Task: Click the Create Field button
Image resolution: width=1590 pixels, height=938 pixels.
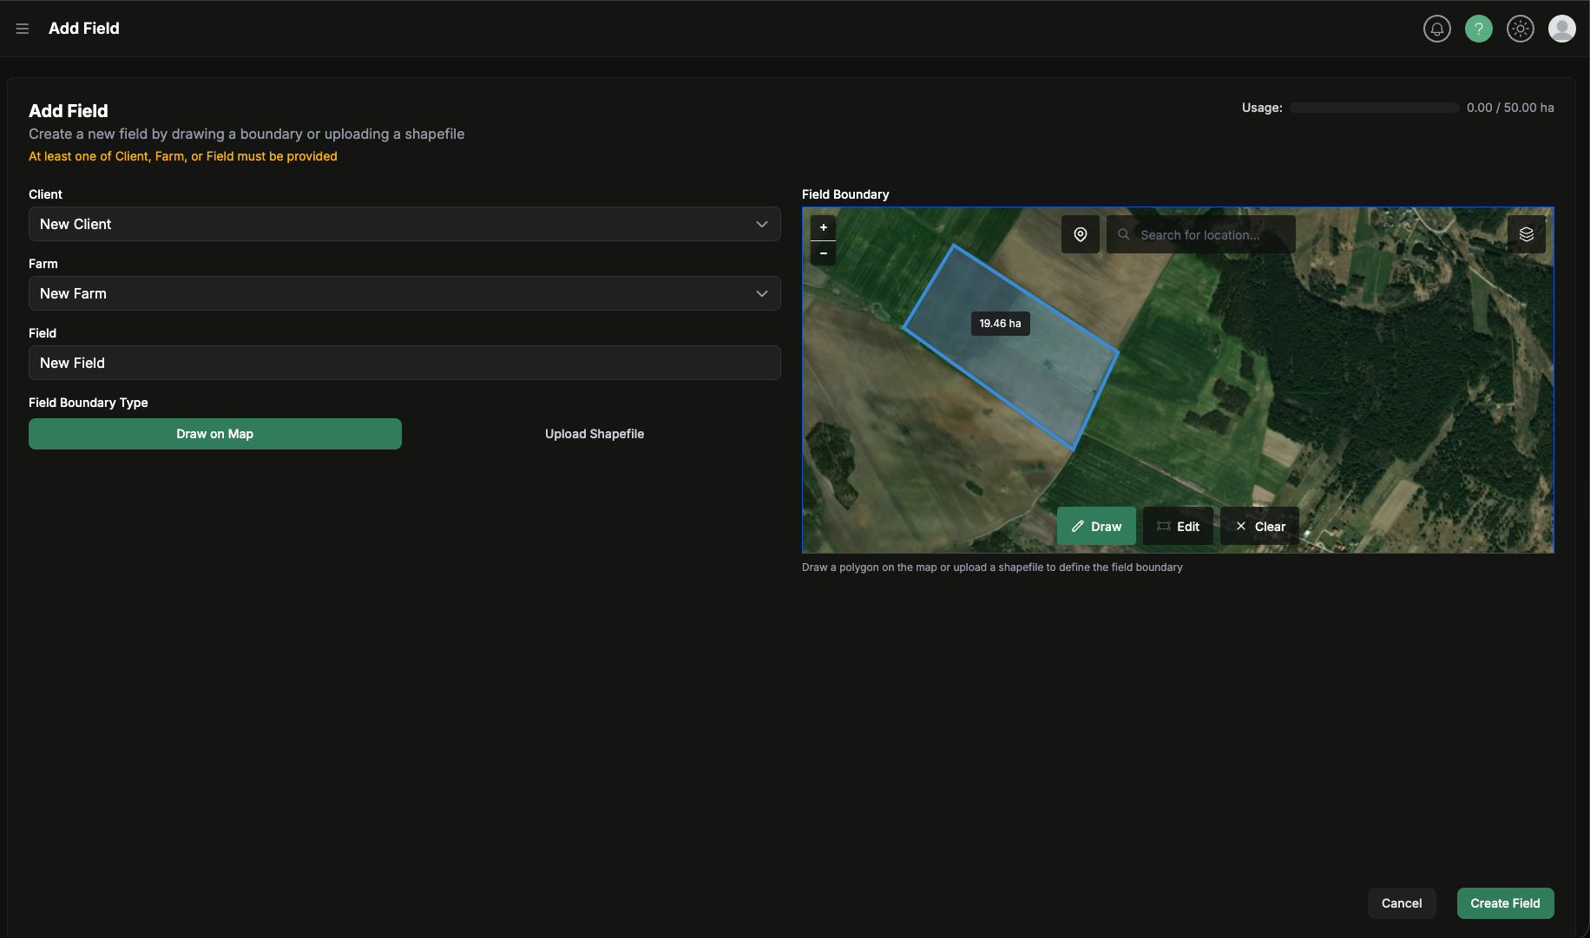Action: click(x=1505, y=902)
